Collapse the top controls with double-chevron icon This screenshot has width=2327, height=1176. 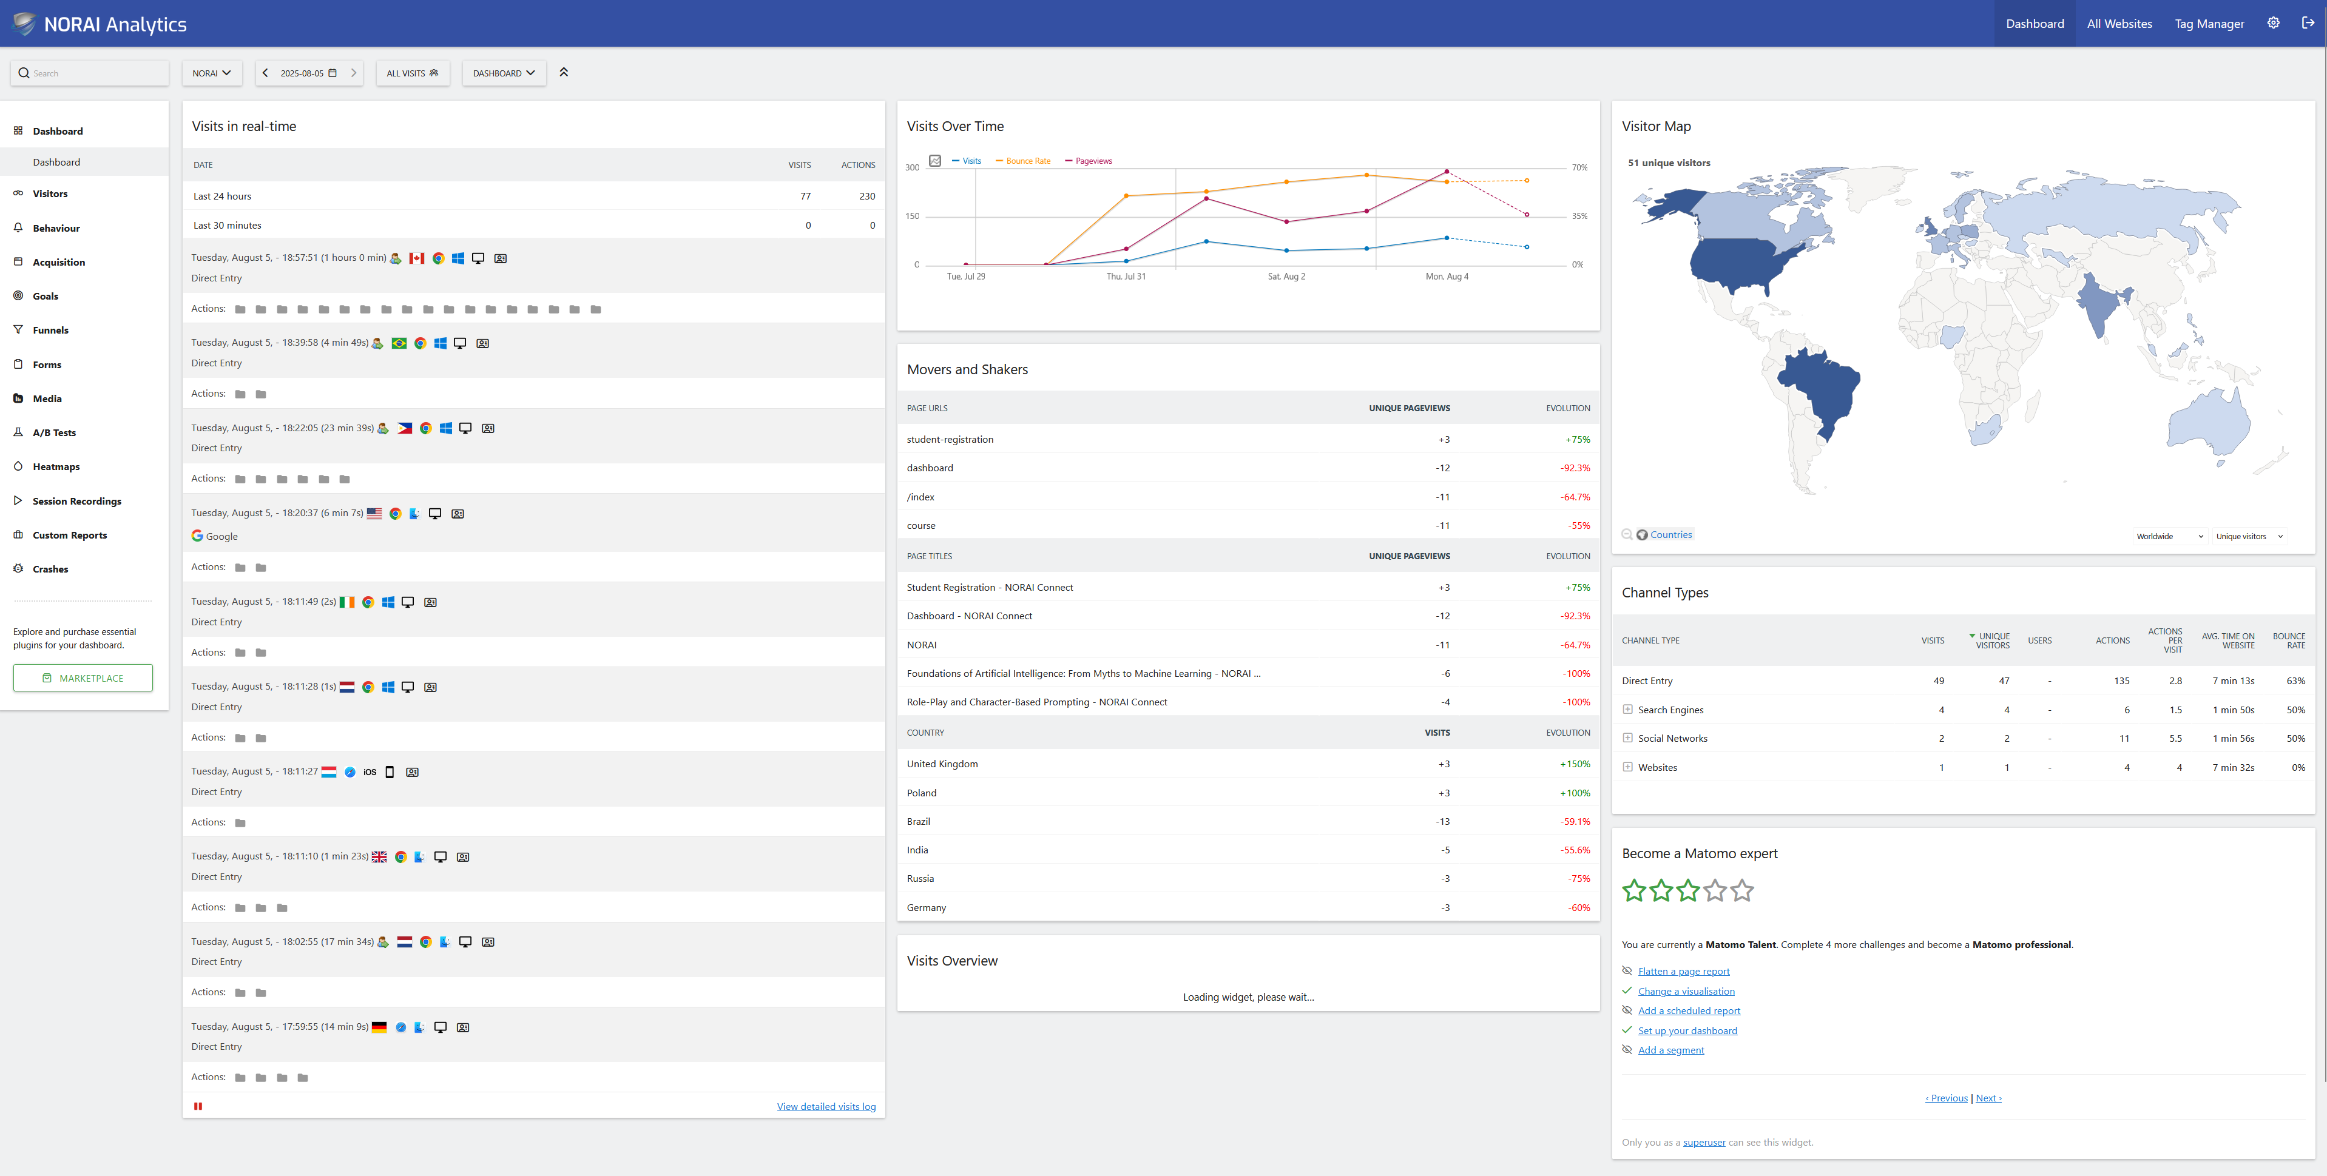click(564, 72)
